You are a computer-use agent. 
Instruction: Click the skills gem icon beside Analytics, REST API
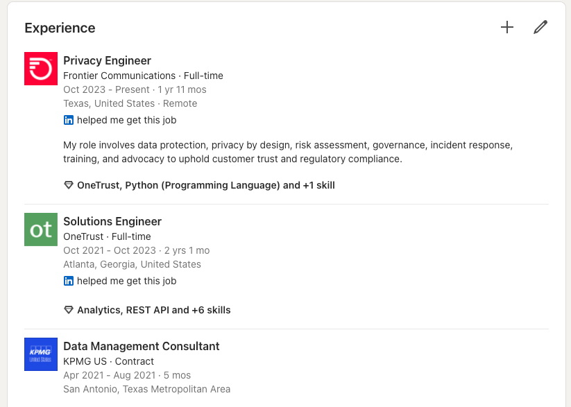(69, 310)
